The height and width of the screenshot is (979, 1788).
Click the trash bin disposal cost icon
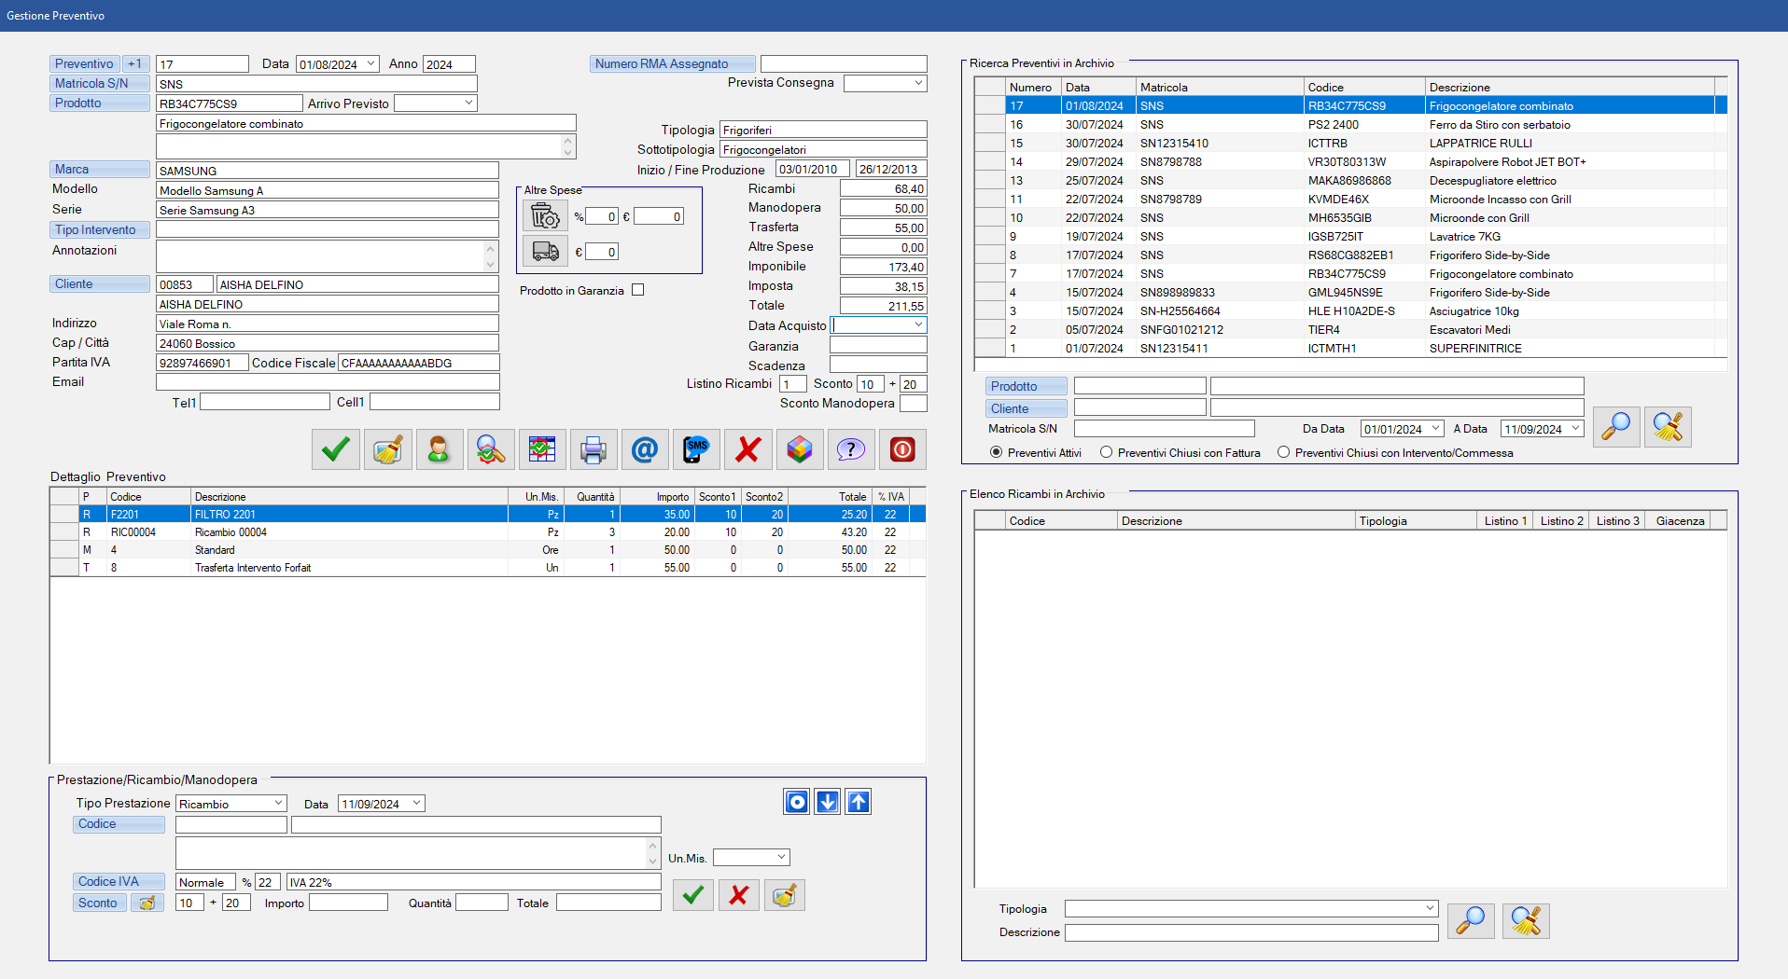tap(545, 216)
